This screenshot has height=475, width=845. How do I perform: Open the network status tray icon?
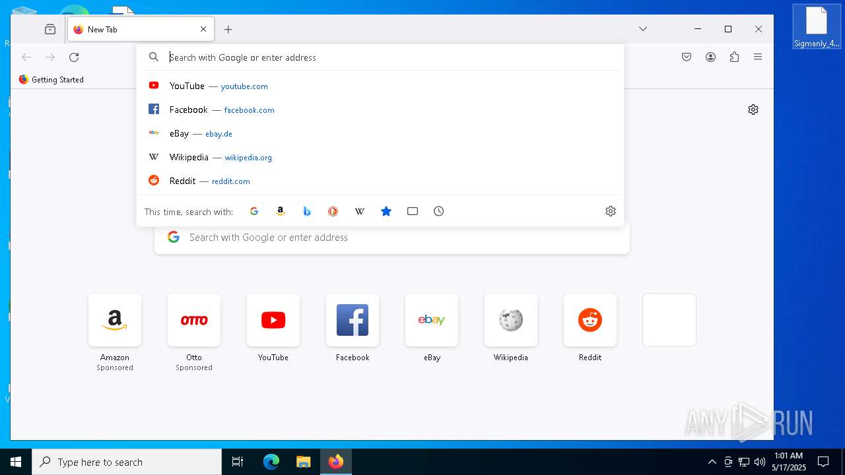tap(744, 462)
